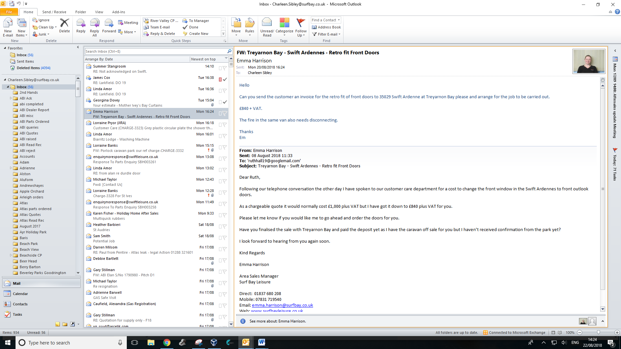Mark James Cox email flag complete

pyautogui.click(x=225, y=79)
